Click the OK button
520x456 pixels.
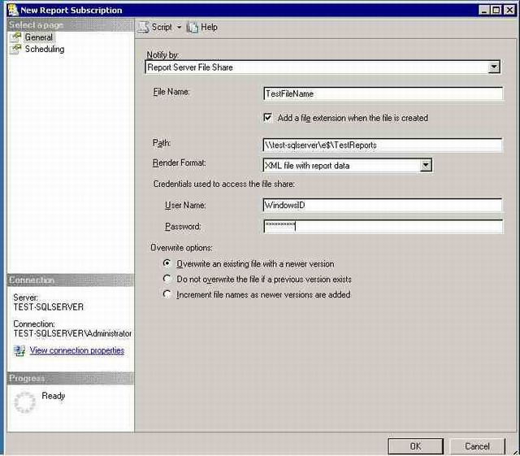click(x=415, y=446)
